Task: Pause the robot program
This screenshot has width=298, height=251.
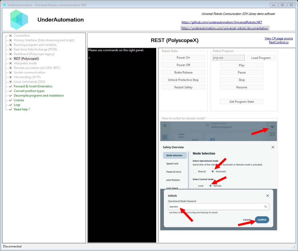Action: [x=242, y=72]
